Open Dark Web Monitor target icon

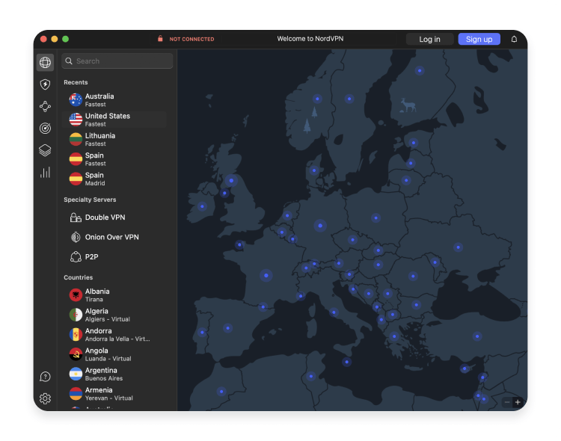45,129
